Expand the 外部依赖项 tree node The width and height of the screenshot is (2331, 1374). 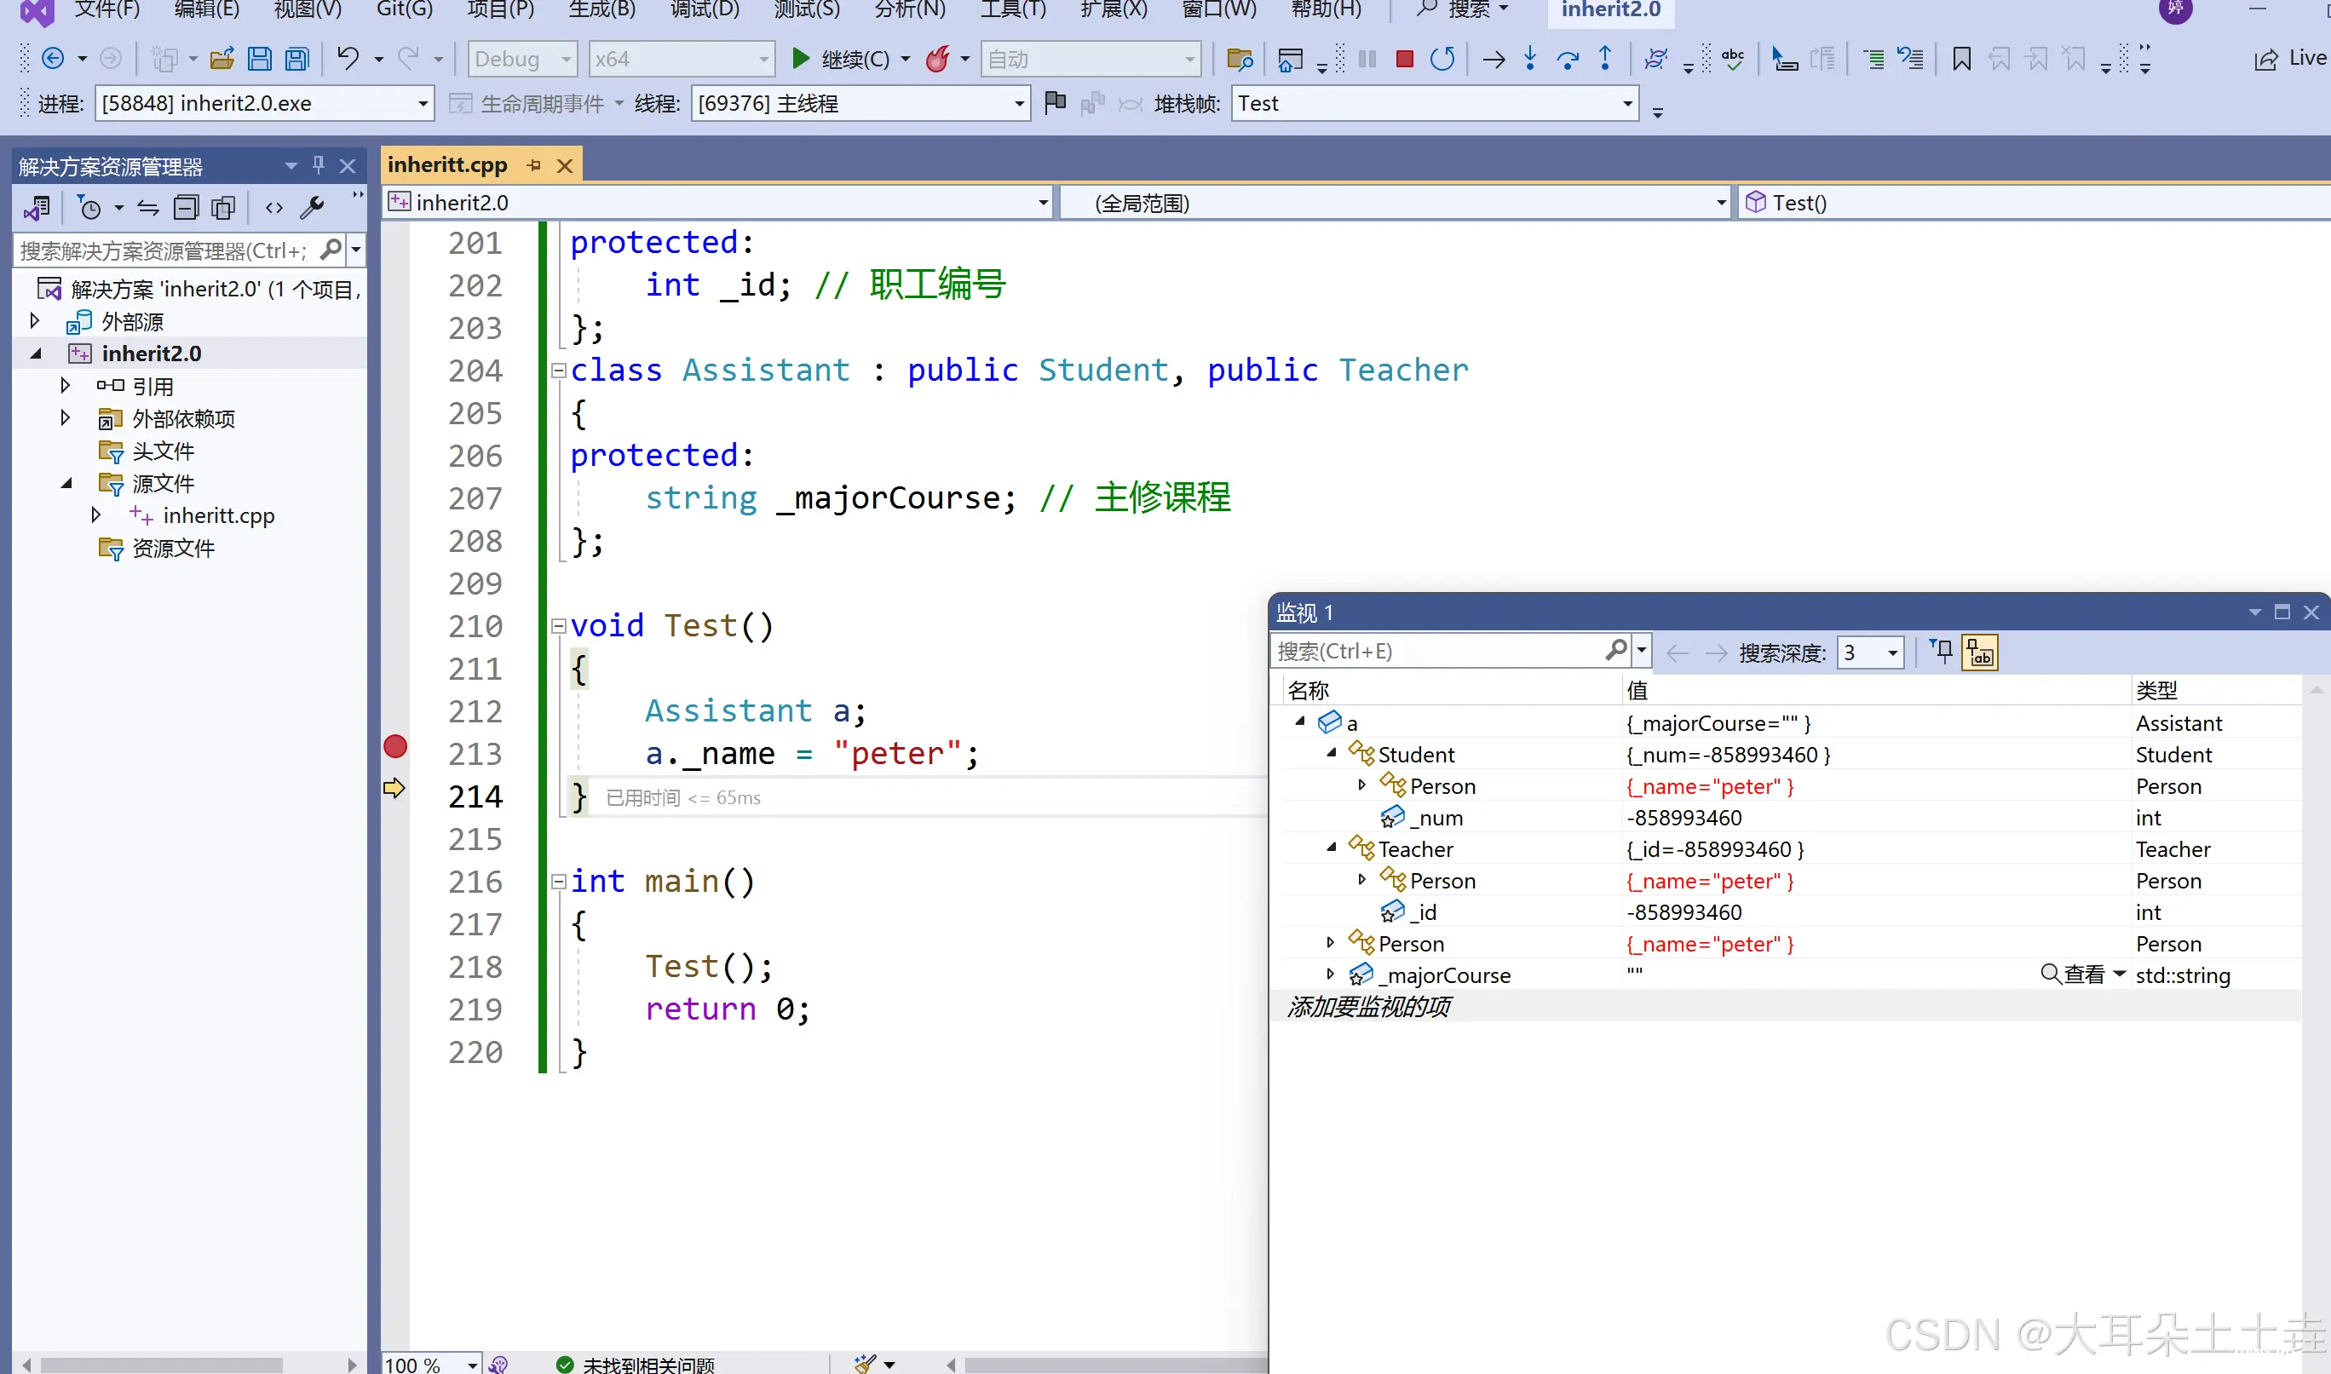(65, 417)
